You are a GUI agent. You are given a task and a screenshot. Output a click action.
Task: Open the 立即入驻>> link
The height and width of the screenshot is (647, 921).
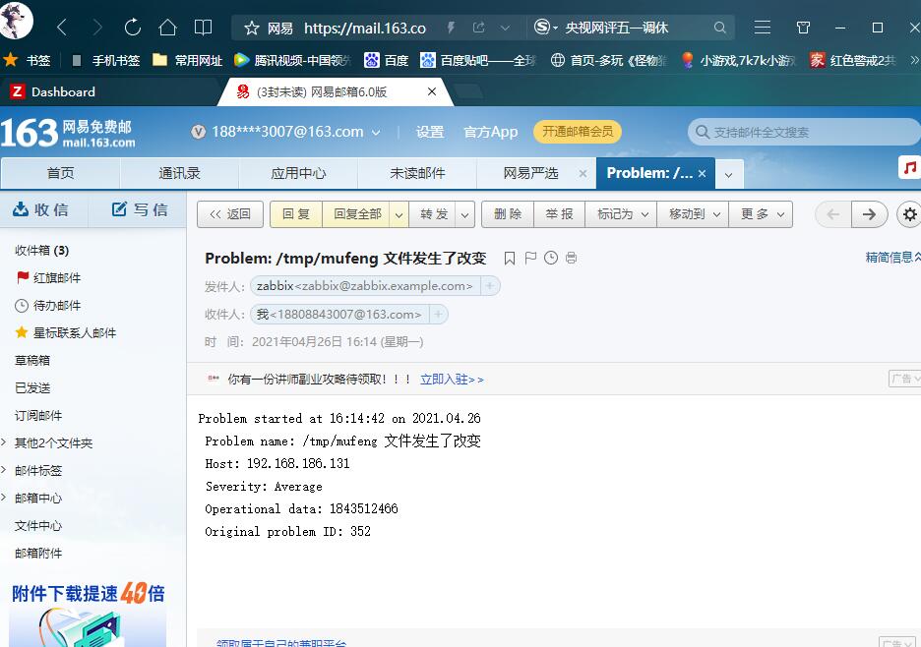point(452,380)
